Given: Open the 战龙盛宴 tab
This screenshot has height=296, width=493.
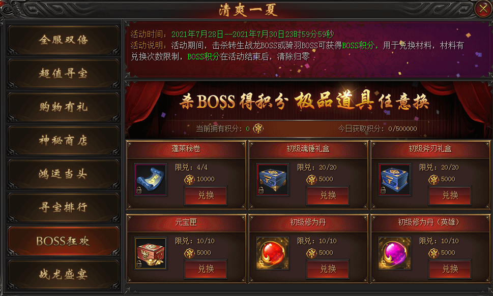Looking at the screenshot, I should point(64,274).
